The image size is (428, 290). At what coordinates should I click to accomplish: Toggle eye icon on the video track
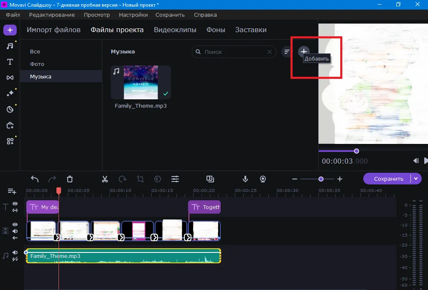15,224
